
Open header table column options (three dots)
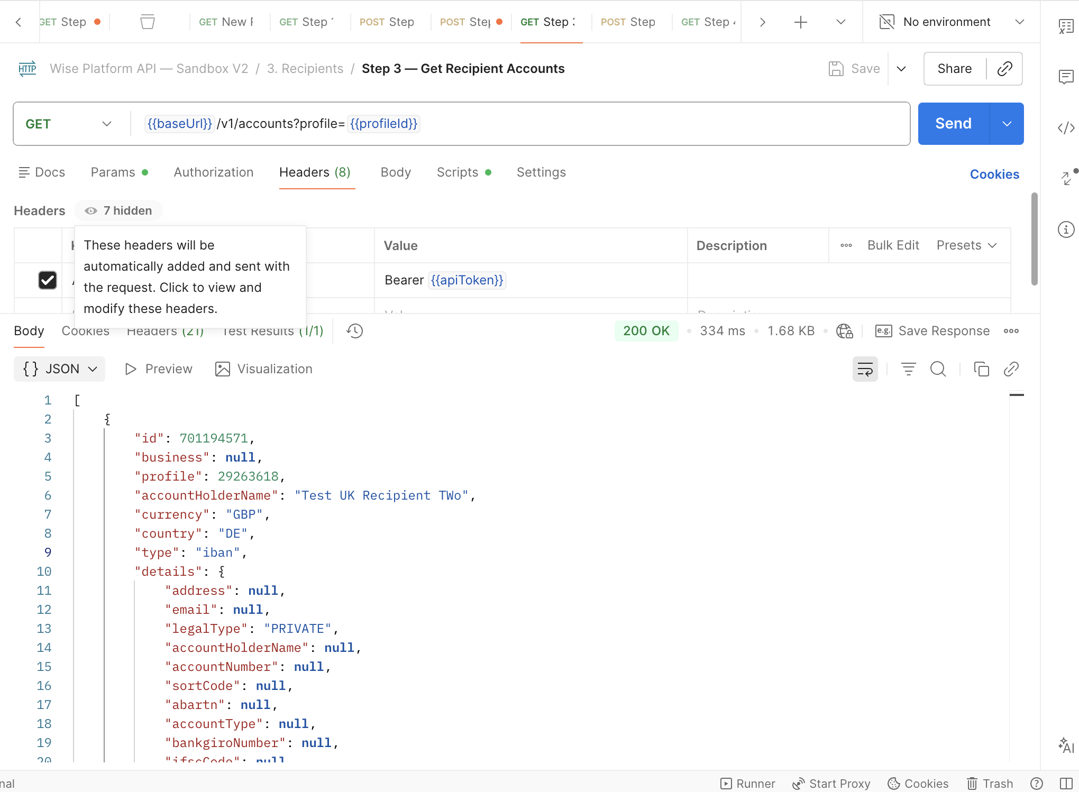[x=846, y=245]
